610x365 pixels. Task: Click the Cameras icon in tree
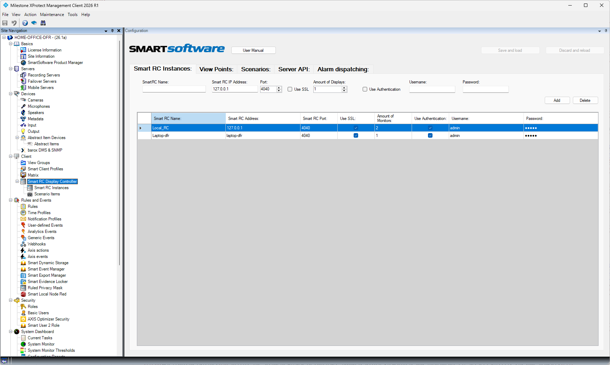[x=23, y=100]
